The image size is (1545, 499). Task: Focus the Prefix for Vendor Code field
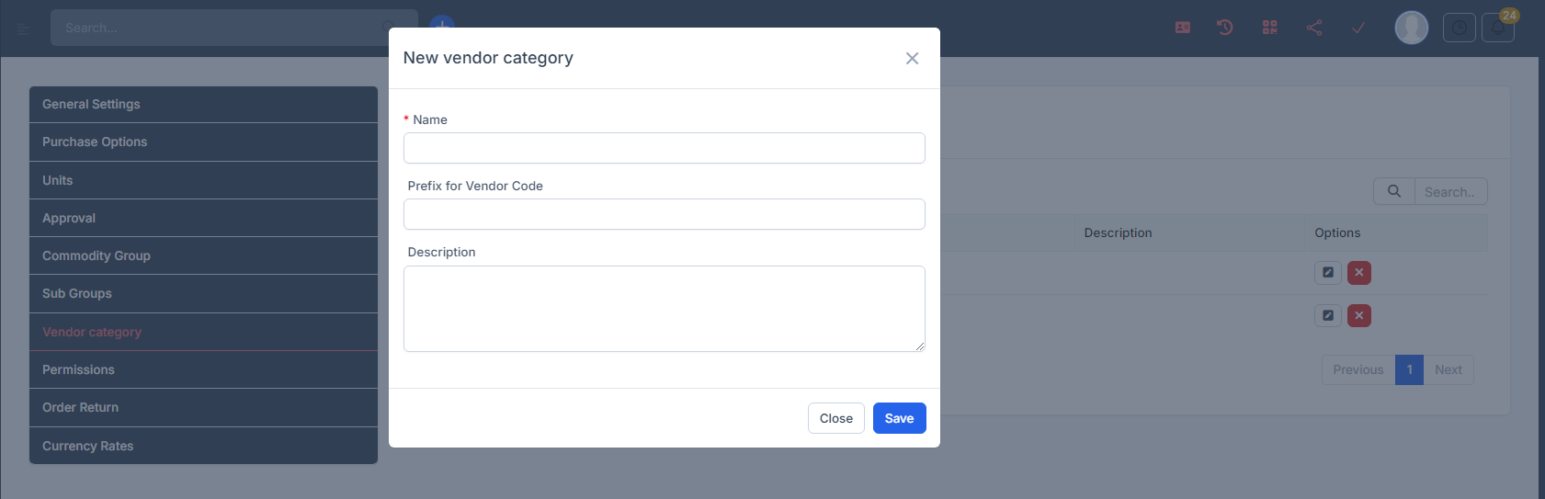664,214
